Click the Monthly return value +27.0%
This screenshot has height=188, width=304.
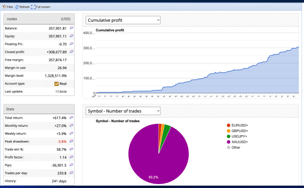coord(60,126)
